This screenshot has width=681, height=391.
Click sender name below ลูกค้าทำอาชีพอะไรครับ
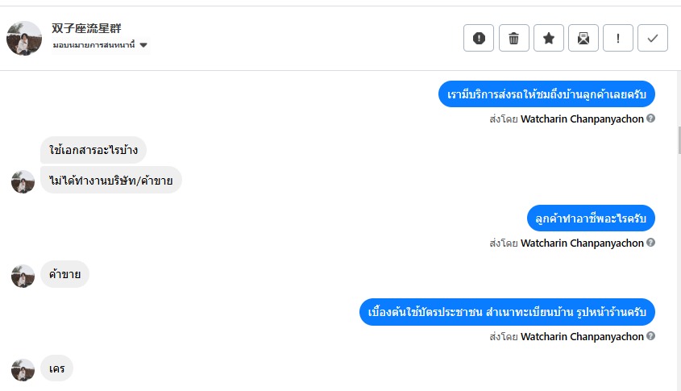tap(582, 243)
